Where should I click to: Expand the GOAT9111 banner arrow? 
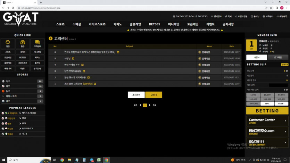point(285,143)
